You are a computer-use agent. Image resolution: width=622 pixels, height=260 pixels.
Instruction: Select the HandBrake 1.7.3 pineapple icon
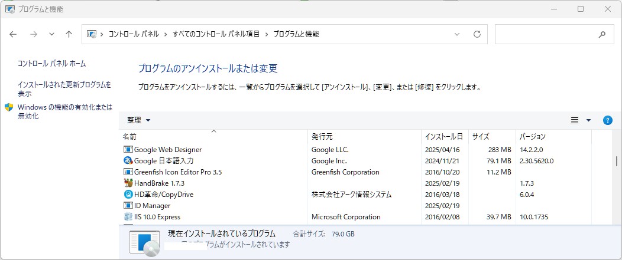(128, 183)
